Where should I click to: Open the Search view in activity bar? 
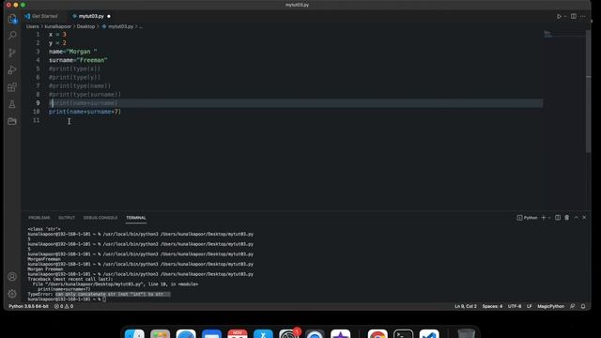pyautogui.click(x=12, y=36)
